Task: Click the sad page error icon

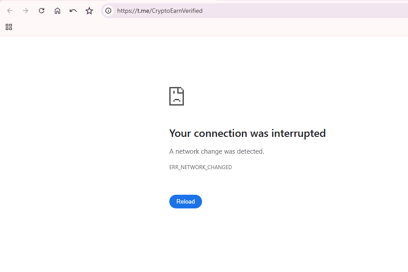Action: 176,96
